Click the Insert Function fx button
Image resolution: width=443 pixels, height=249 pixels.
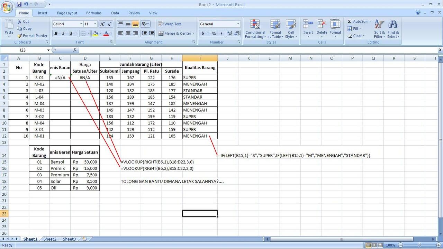tap(75, 50)
